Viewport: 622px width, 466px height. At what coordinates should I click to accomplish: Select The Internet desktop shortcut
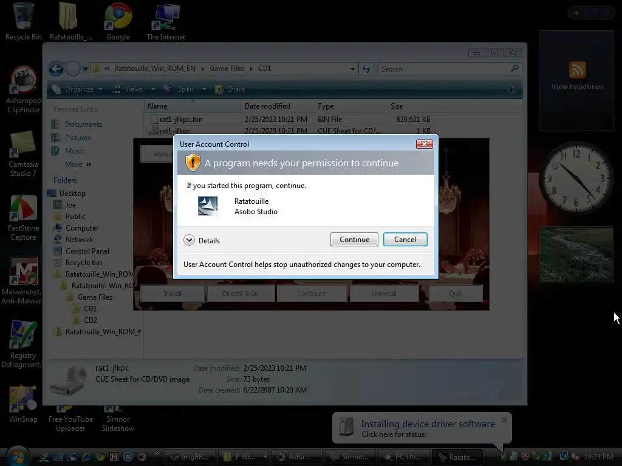click(165, 21)
